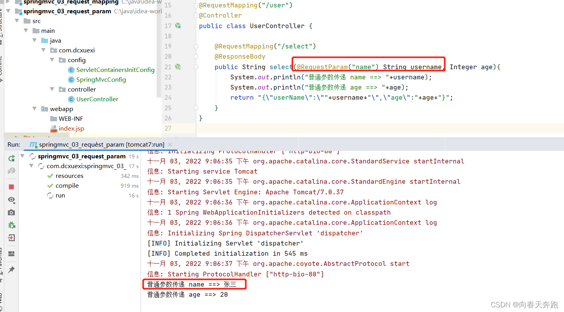Image resolution: width=564 pixels, height=312 pixels.
Task: Open the eye view options dropdown
Action: (x=11, y=200)
